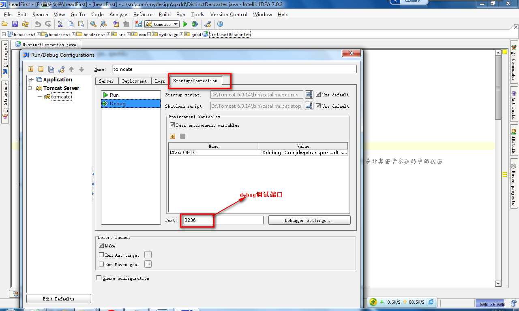Image resolution: width=519 pixels, height=311 pixels.
Task: Expand the Application tree node
Action: [x=30, y=80]
